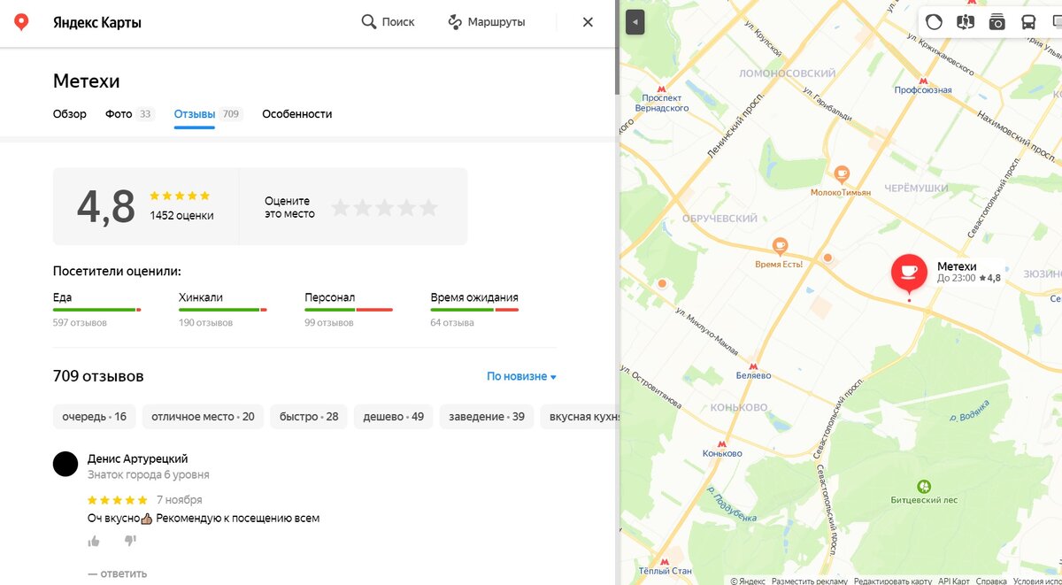
Task: Open Хинкали rating with 190 reviews
Action: point(223,310)
